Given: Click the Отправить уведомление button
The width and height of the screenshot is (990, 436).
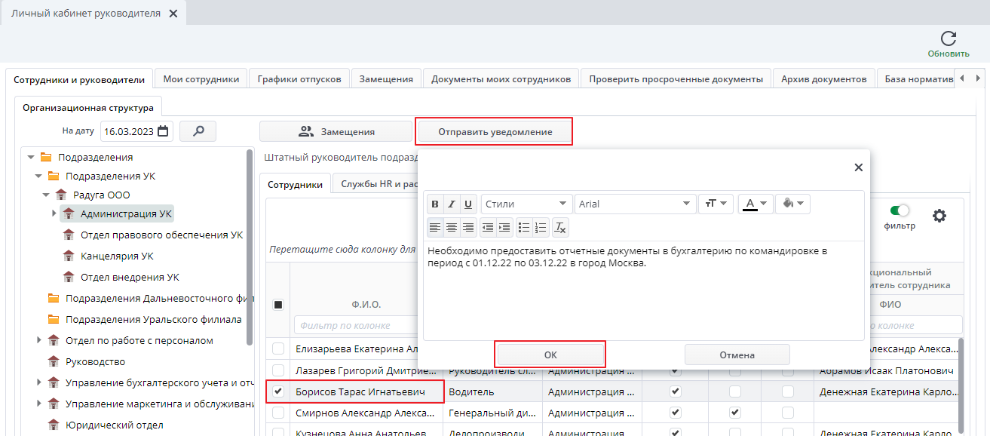Looking at the screenshot, I should [x=495, y=132].
